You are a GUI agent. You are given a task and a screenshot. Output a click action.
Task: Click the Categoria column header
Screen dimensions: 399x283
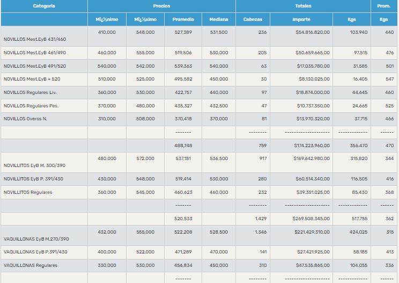[x=44, y=6]
